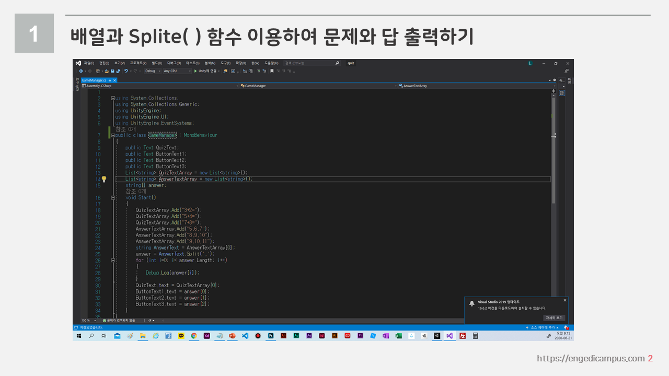
Task: Open the 디버그(D) menu
Action: click(174, 63)
